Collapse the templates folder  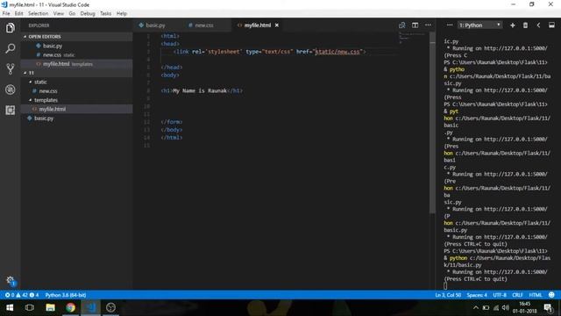click(77, 100)
